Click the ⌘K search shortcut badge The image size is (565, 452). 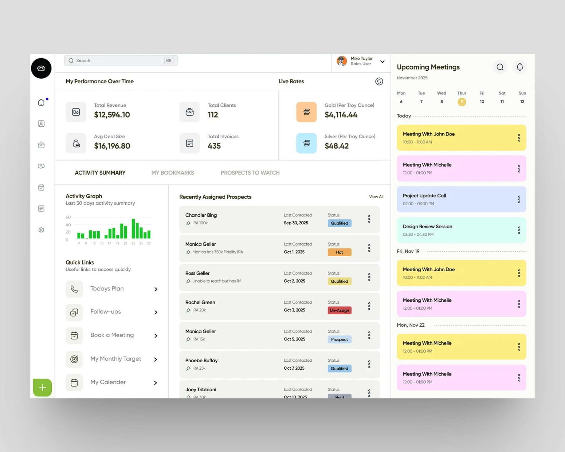point(169,61)
